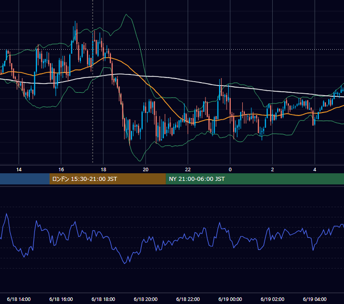Click the '0' hour label on price chart axis
Viewport: 344px width, 304px height.
pyautogui.click(x=230, y=170)
